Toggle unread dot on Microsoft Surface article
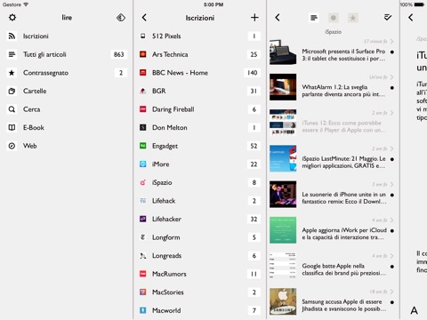427x320 pixels. 392,52
